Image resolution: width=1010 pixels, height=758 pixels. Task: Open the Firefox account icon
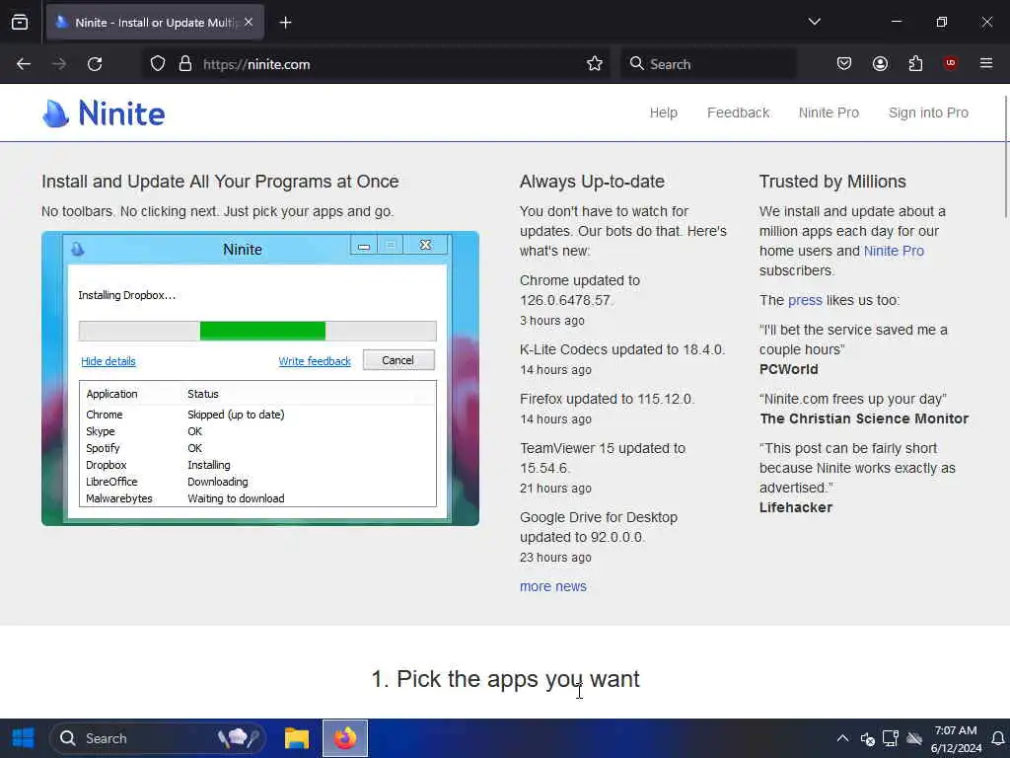[880, 63]
